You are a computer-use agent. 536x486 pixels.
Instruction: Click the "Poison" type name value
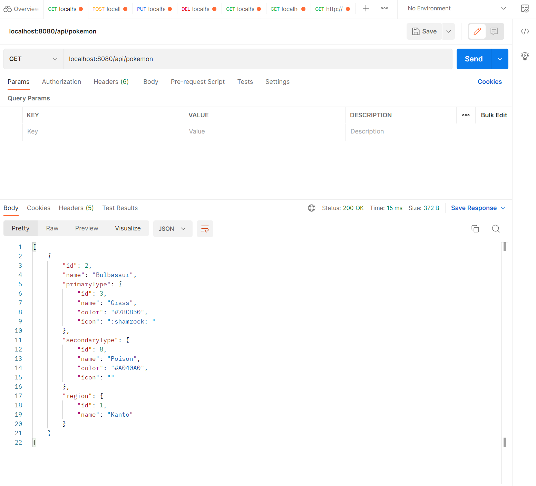click(x=122, y=359)
